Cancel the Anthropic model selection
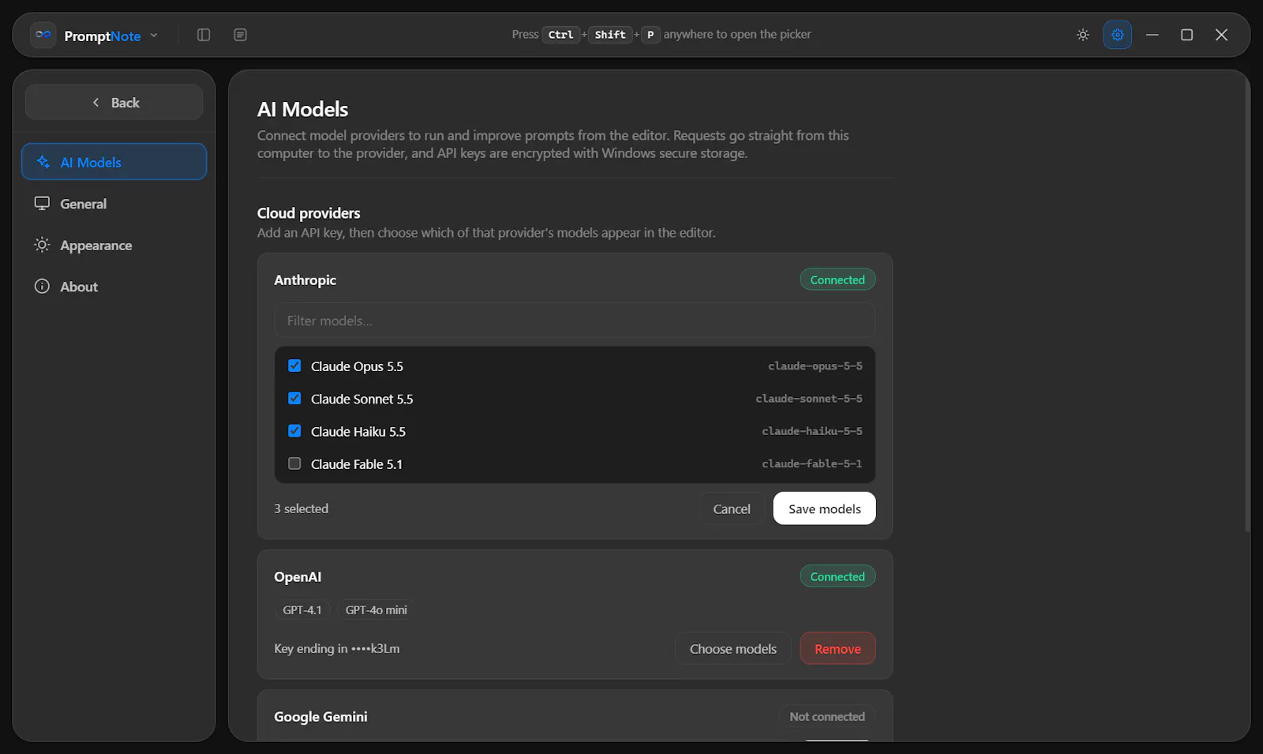Viewport: 1263px width, 754px height. pyautogui.click(x=732, y=508)
